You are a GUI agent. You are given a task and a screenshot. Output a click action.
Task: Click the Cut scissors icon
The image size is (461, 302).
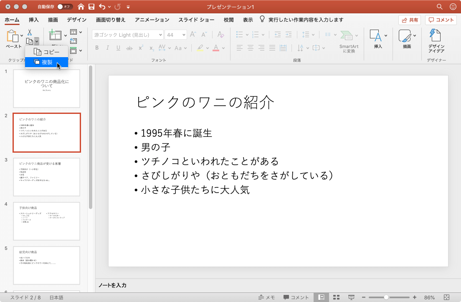(30, 32)
